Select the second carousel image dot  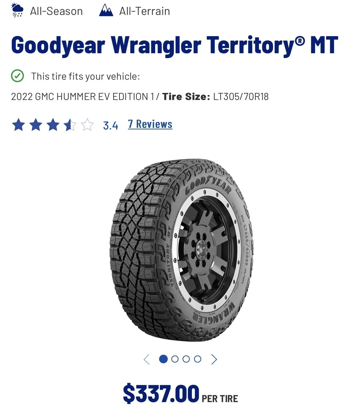pyautogui.click(x=175, y=359)
